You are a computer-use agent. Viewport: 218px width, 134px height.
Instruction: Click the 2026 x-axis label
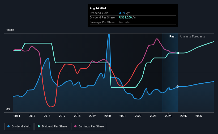tap(199, 116)
